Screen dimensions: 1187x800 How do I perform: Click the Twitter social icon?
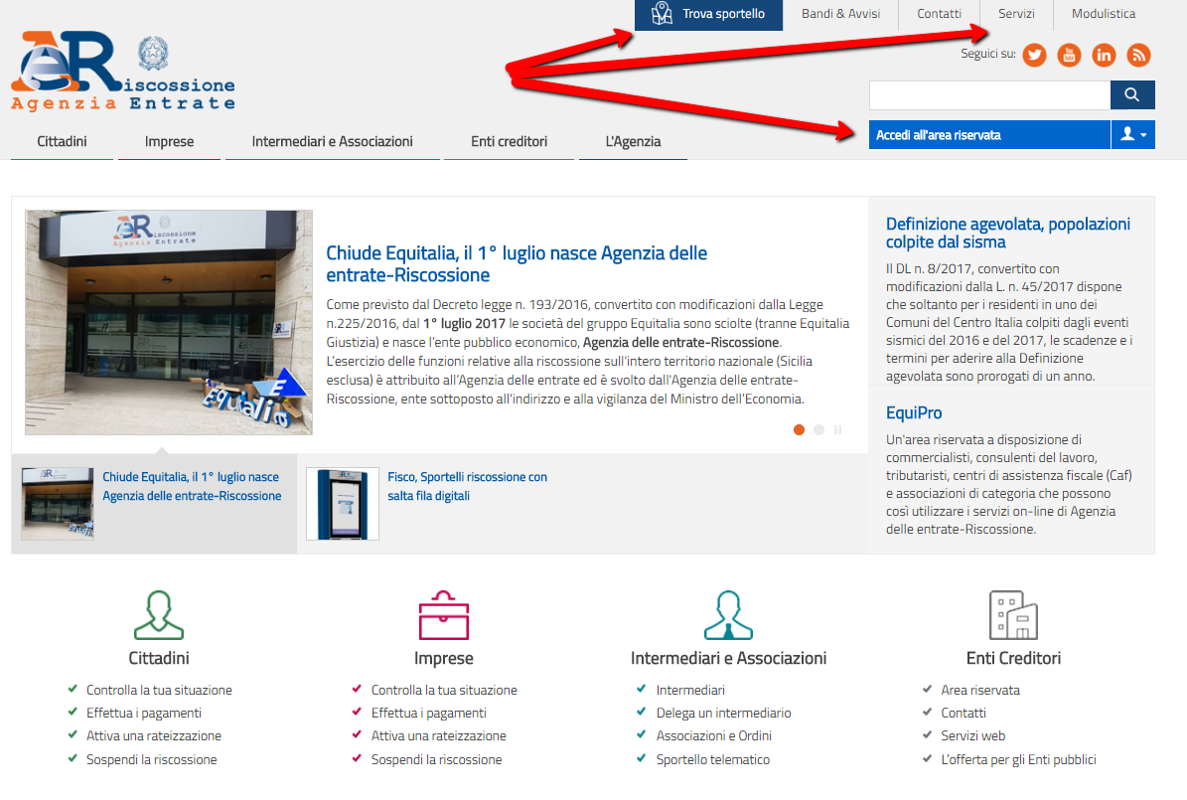1035,55
